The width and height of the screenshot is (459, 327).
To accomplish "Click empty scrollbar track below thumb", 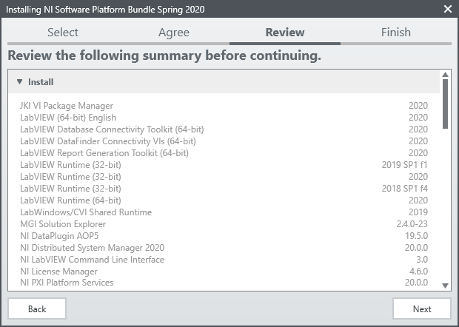I will 445,205.
